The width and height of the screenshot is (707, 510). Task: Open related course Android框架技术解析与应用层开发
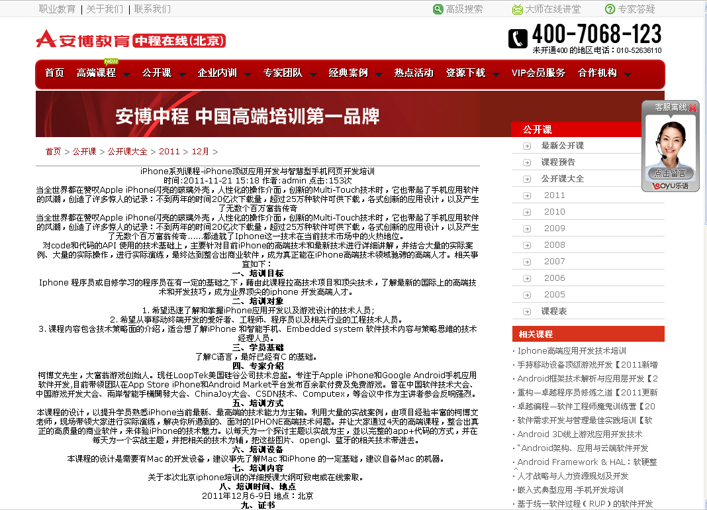(x=588, y=379)
